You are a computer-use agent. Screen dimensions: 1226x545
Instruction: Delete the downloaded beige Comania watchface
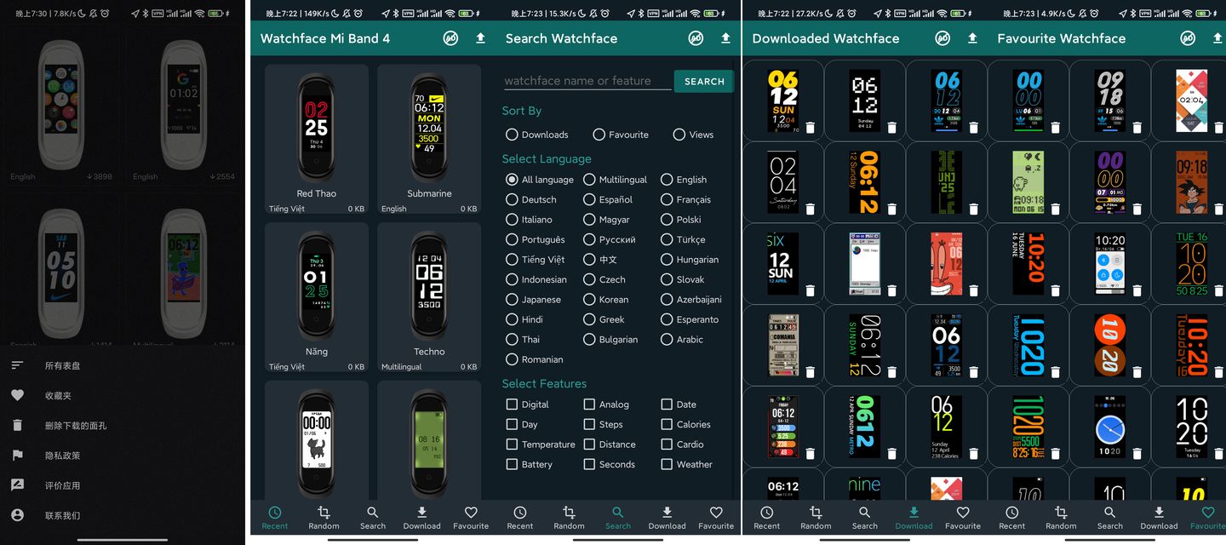tap(810, 371)
